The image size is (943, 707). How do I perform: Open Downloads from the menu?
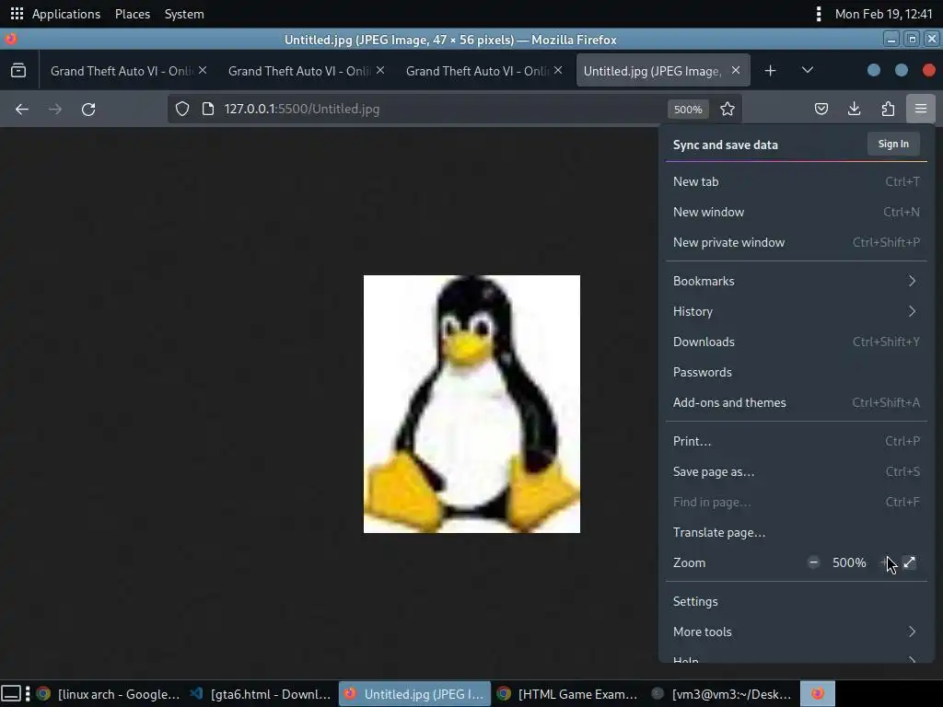pos(797,342)
